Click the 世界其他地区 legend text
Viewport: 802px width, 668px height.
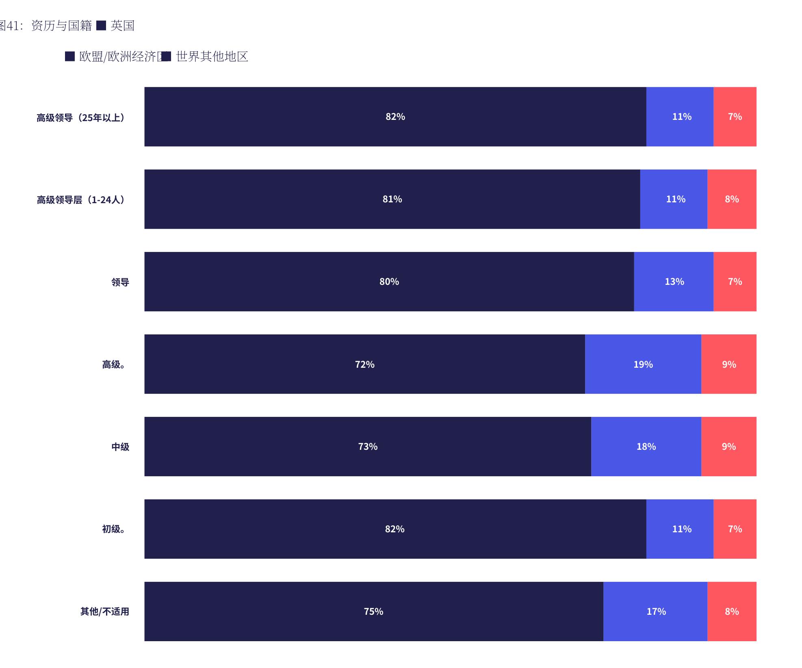pyautogui.click(x=212, y=56)
